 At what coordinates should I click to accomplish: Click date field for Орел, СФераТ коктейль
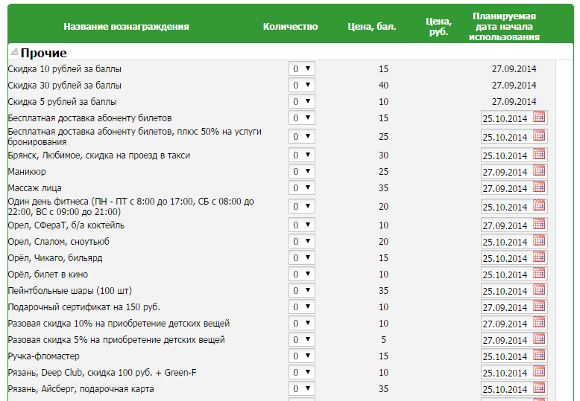pos(505,225)
